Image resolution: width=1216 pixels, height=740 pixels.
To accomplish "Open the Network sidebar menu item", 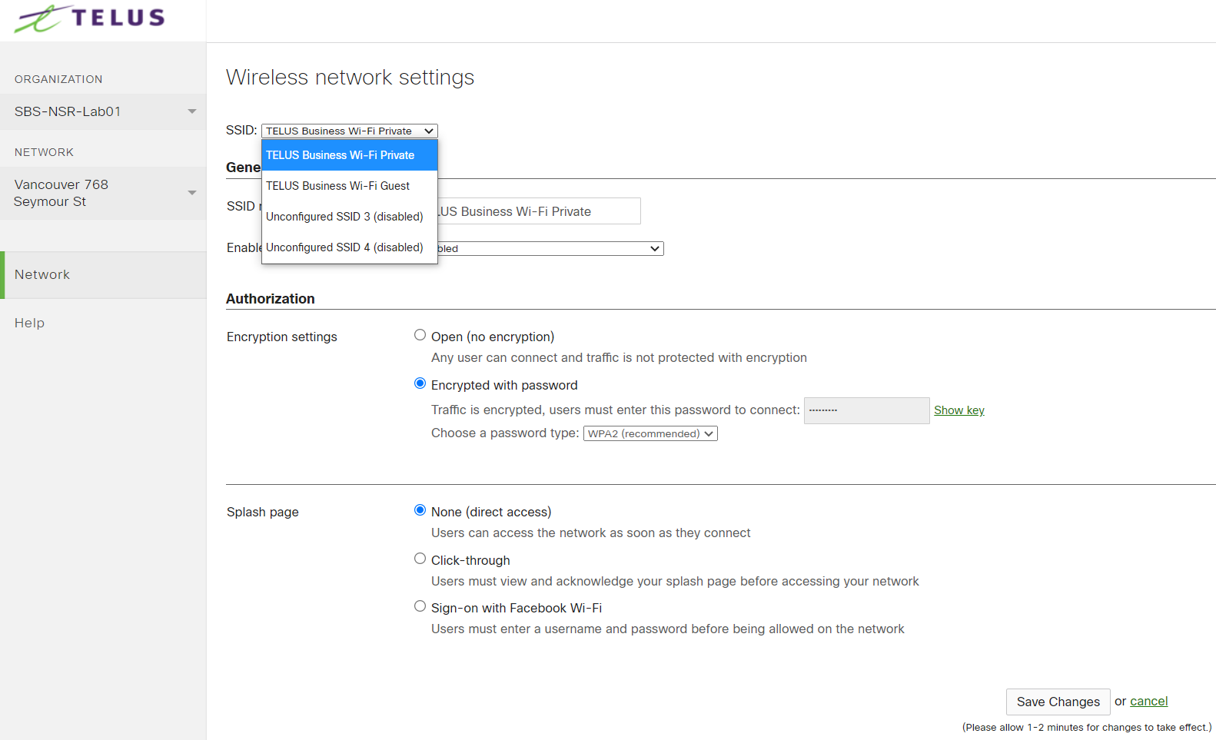I will (x=103, y=274).
